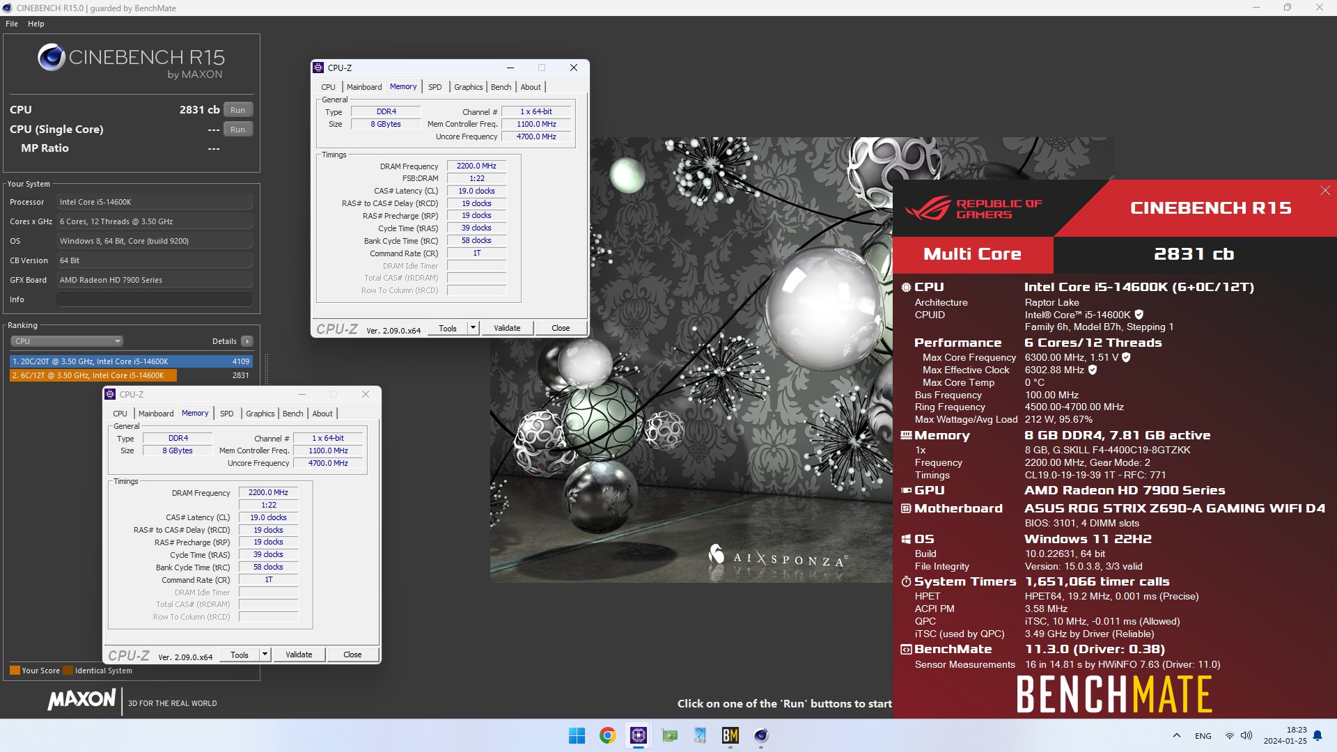Open the Help menu
The width and height of the screenshot is (1337, 752).
click(36, 24)
